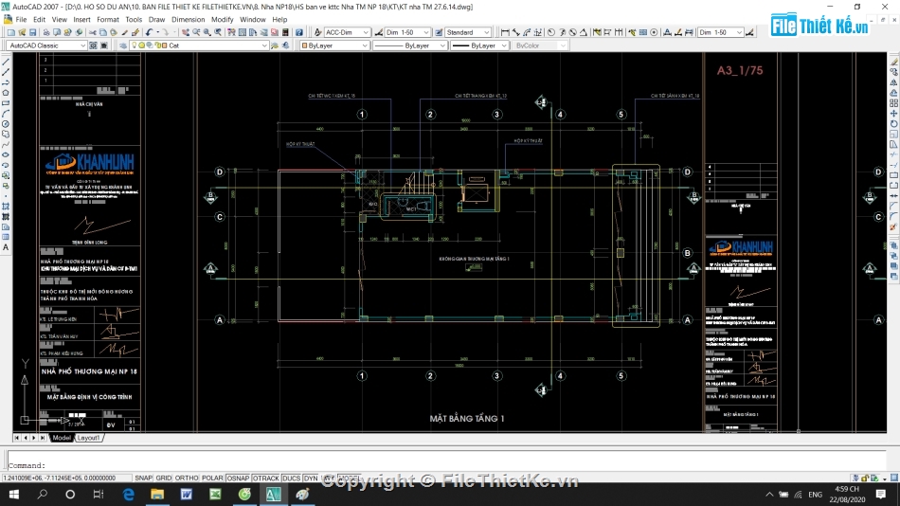The height and width of the screenshot is (506, 900).
Task: Select the Circle draw tool
Action: [x=6, y=123]
